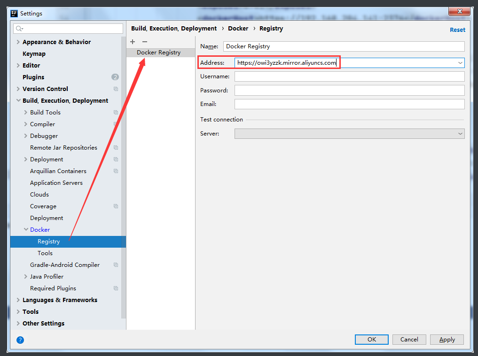Expand the Tools section chevron

(18, 311)
